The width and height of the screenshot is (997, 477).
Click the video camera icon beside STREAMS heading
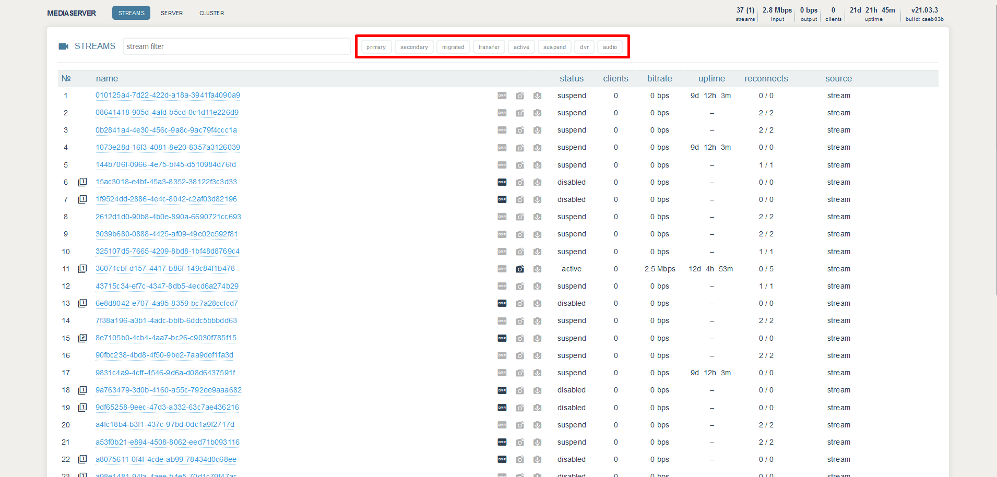[x=64, y=46]
